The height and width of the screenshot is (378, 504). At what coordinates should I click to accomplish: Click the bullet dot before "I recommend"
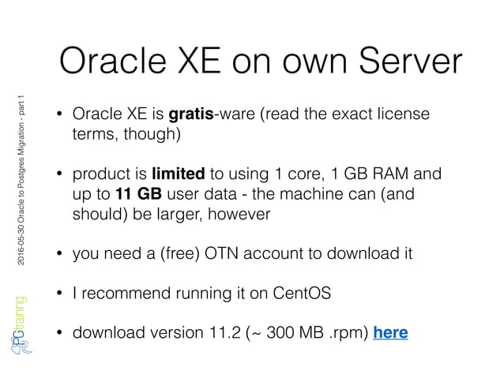tap(58, 294)
